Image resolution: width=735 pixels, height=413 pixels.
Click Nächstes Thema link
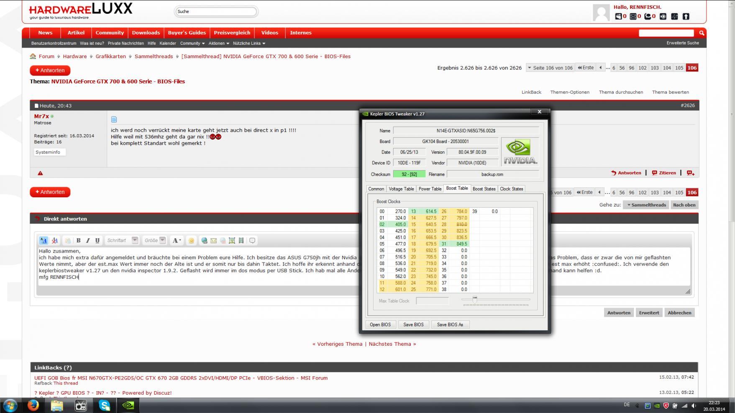click(x=392, y=344)
